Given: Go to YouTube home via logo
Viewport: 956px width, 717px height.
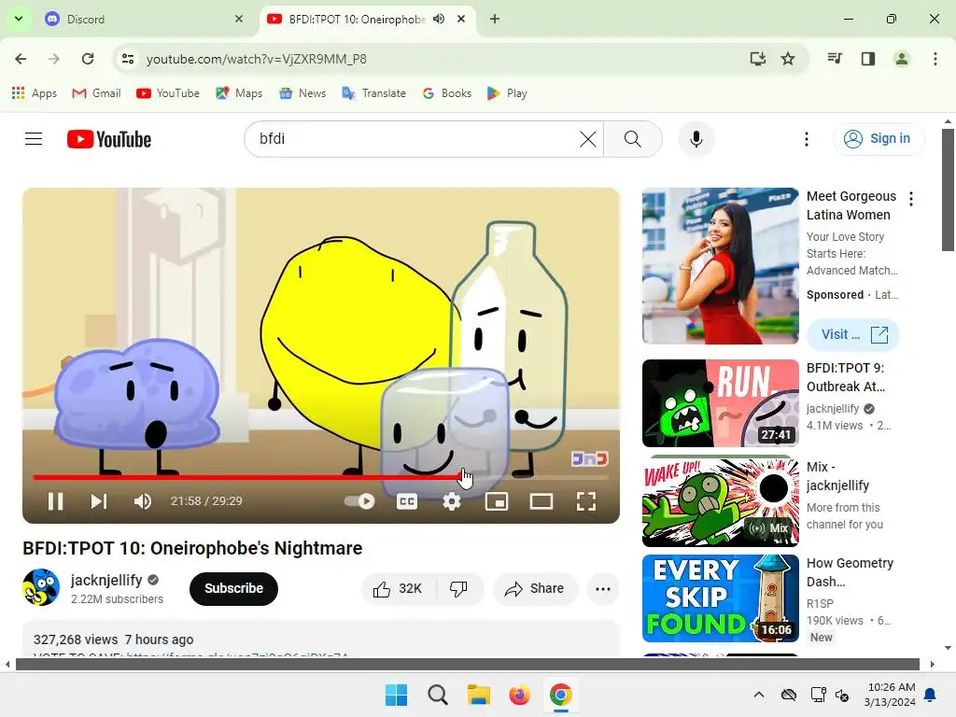Looking at the screenshot, I should pos(109,139).
